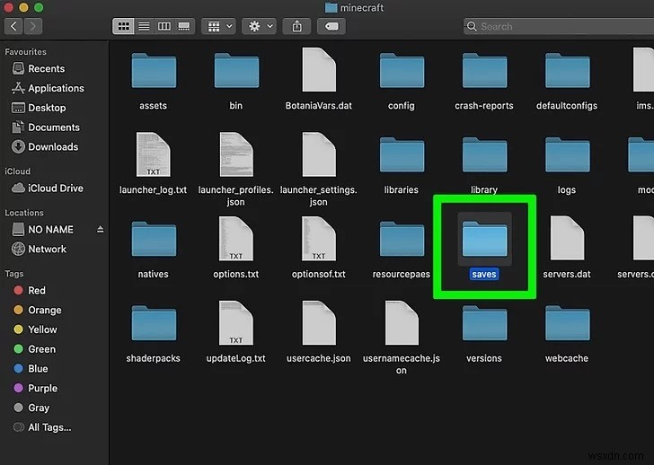Select the Purple tag

35,389
